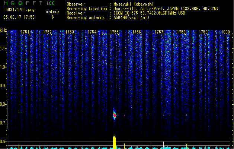Click the 1756 time marker
The image size is (234, 149).
[137, 32]
